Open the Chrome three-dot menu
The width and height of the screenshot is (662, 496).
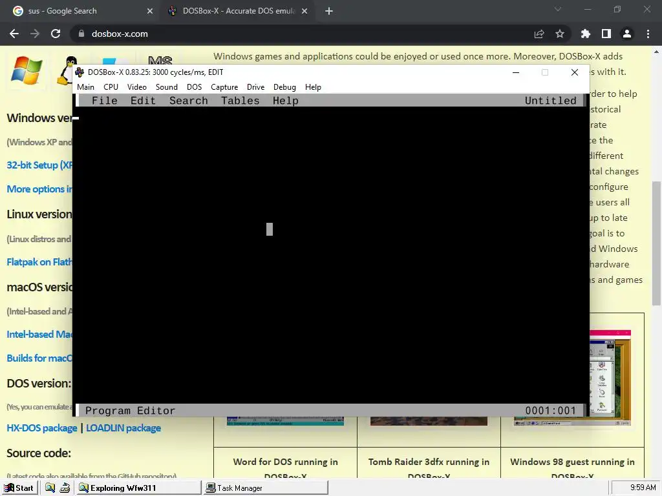[648, 34]
